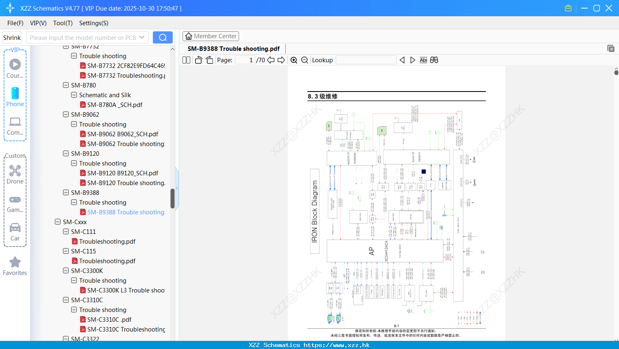Click the Lookup text field
Image resolution: width=619 pixels, height=349 pixels.
pyautogui.click(x=366, y=60)
